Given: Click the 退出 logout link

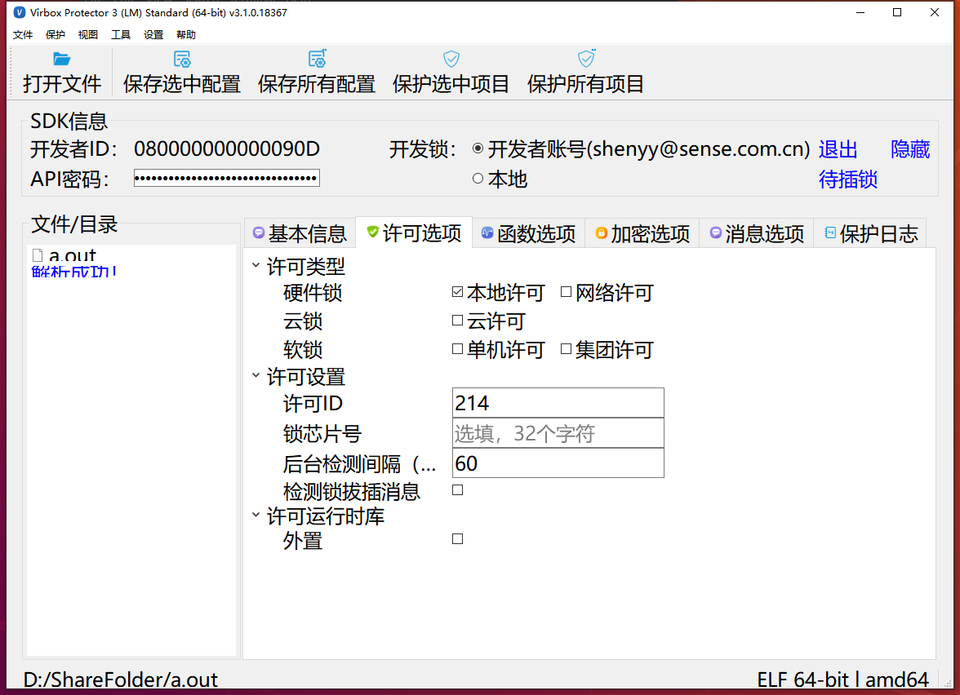Looking at the screenshot, I should (x=838, y=149).
